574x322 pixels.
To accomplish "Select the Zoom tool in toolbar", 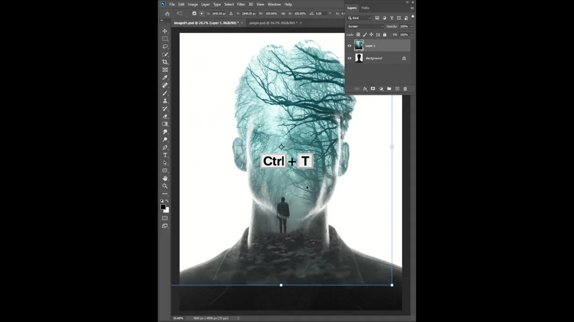I will (x=165, y=186).
